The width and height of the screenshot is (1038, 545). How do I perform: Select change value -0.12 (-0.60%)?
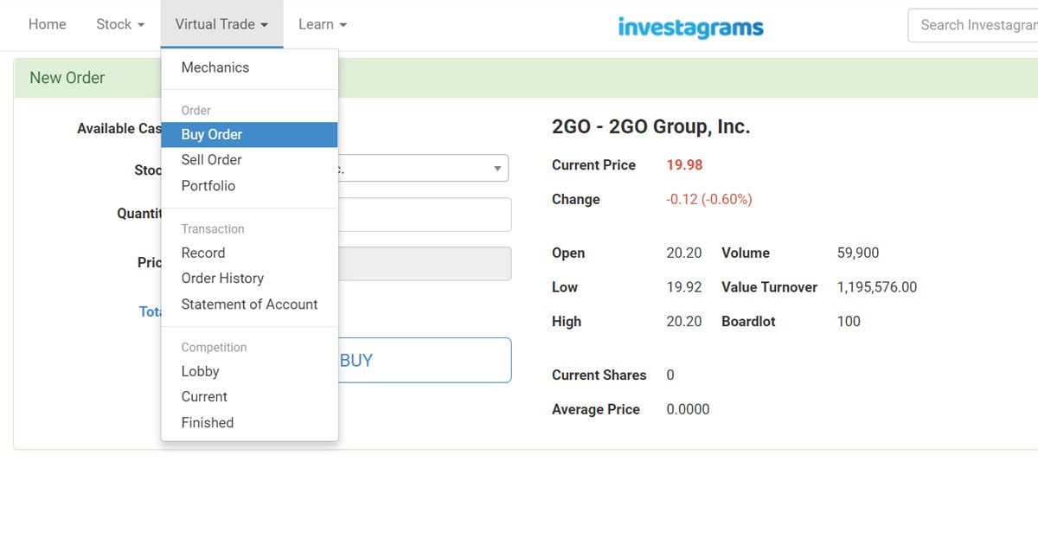coord(709,200)
